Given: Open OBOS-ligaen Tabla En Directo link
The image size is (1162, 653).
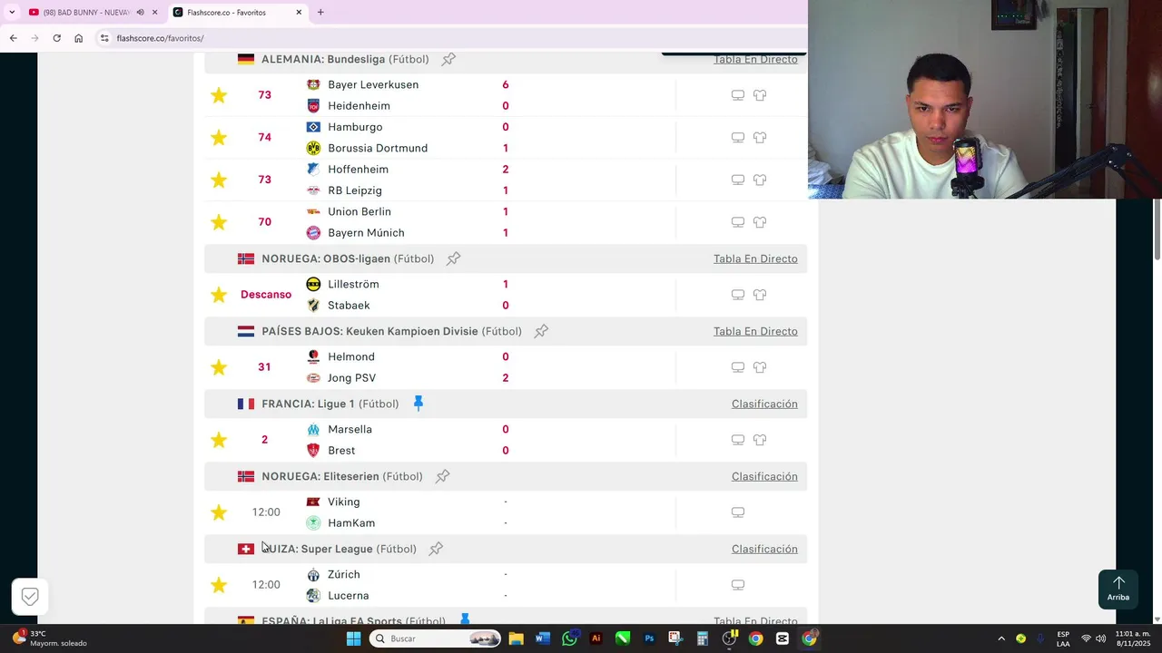Looking at the screenshot, I should pyautogui.click(x=755, y=258).
